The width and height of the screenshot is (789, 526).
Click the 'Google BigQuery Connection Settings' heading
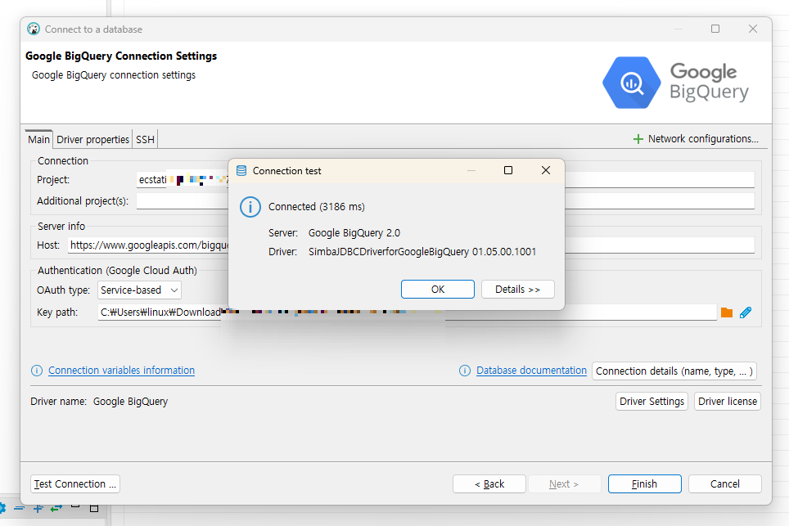coord(121,56)
